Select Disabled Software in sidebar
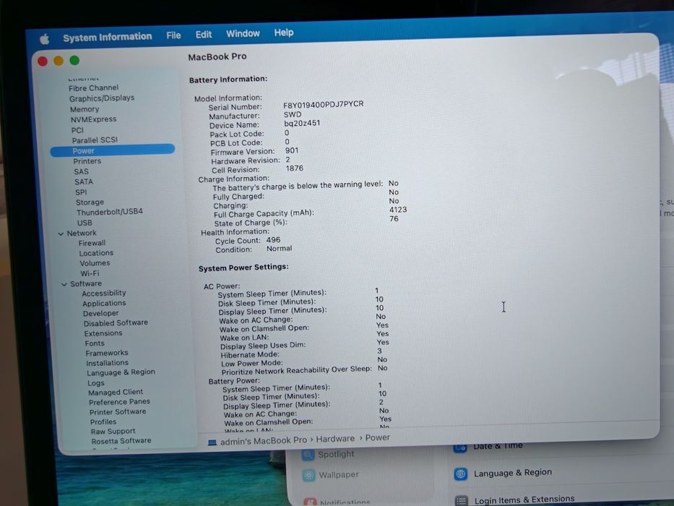 (x=116, y=322)
